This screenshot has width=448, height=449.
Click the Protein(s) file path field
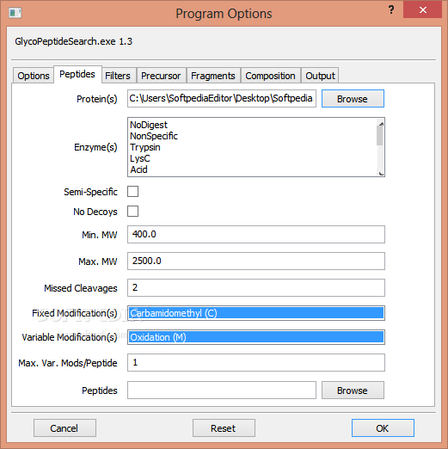coord(222,99)
